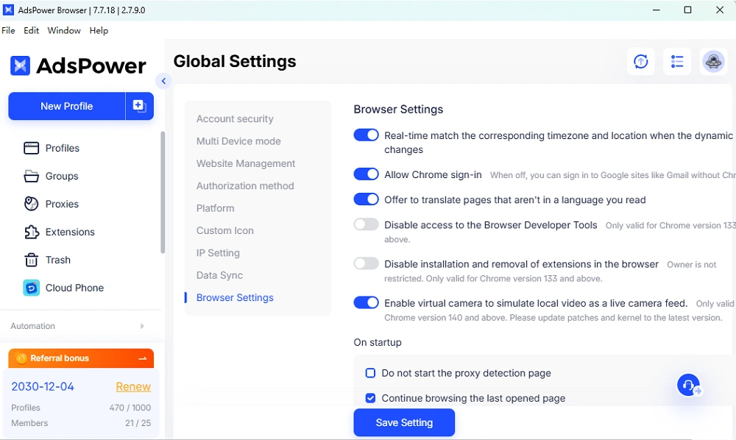The width and height of the screenshot is (736, 440).
Task: Open the New Profile batch-create button
Action: [x=139, y=106]
